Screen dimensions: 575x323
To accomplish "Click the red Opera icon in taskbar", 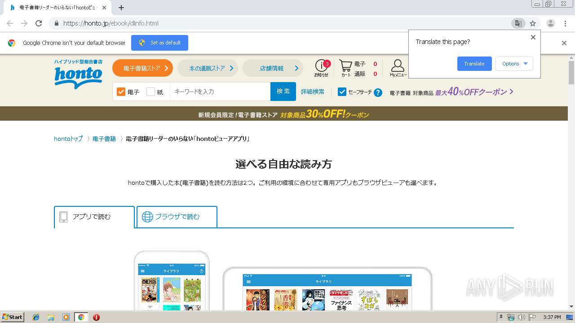I will click(96, 317).
